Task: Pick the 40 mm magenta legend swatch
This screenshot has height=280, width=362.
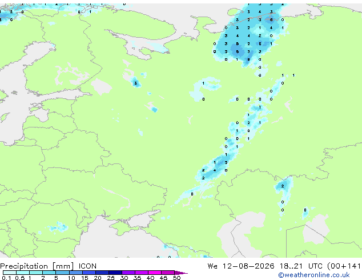Action: point(155,273)
